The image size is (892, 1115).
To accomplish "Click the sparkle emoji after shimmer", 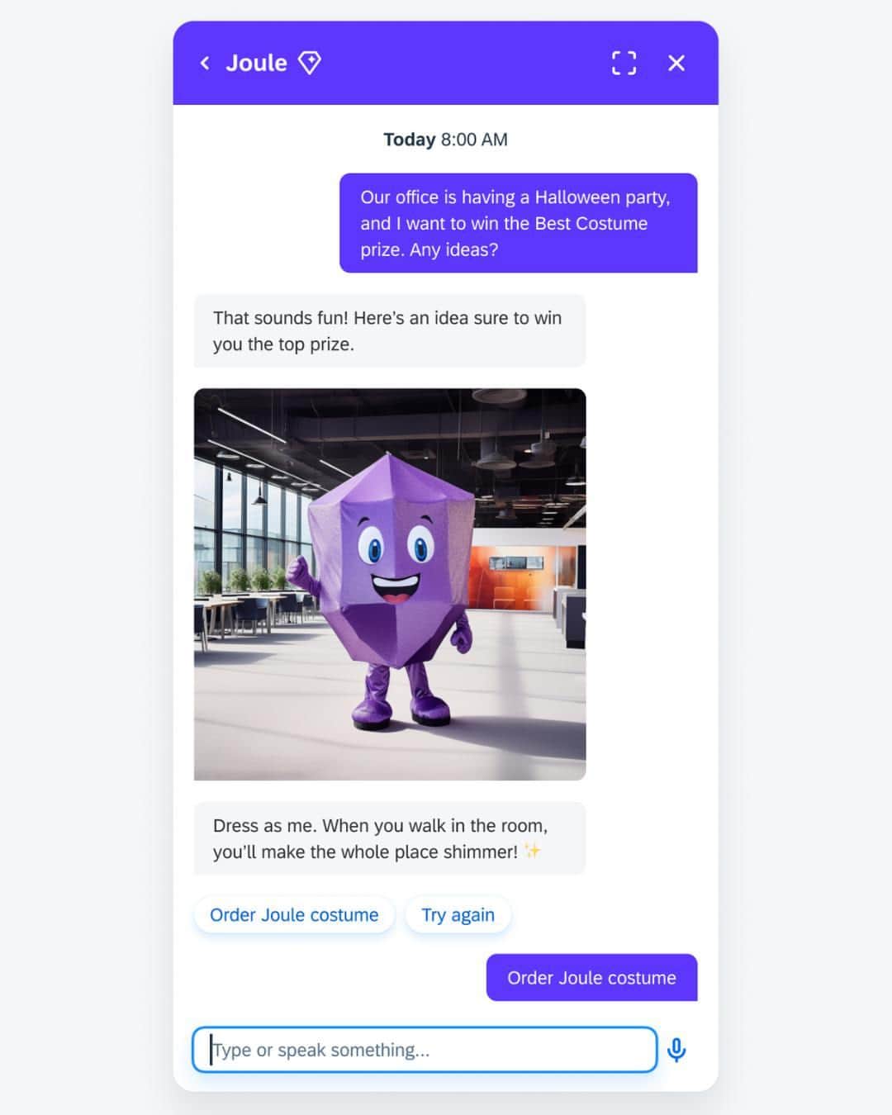I will point(533,851).
